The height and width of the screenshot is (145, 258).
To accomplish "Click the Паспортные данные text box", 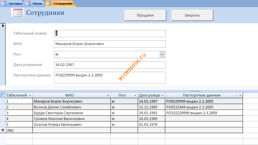I will coord(110,78).
